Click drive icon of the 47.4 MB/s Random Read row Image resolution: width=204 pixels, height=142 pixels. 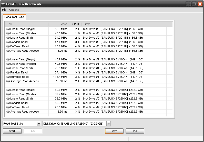click(8, 42)
